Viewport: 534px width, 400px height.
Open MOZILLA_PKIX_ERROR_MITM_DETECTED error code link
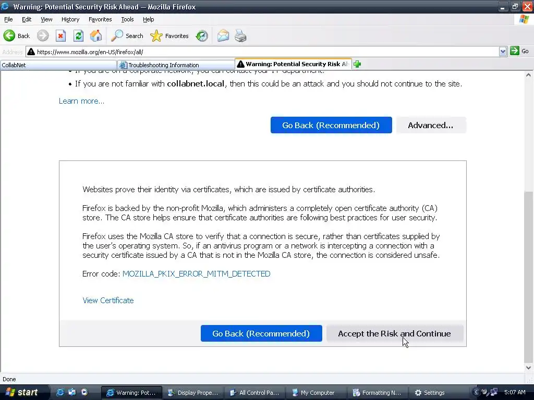[x=197, y=274]
